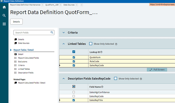Screen dimensions: 175x103
Task: Click help icon next to Linked Tables Show Only Selected
Action: coord(116,44)
